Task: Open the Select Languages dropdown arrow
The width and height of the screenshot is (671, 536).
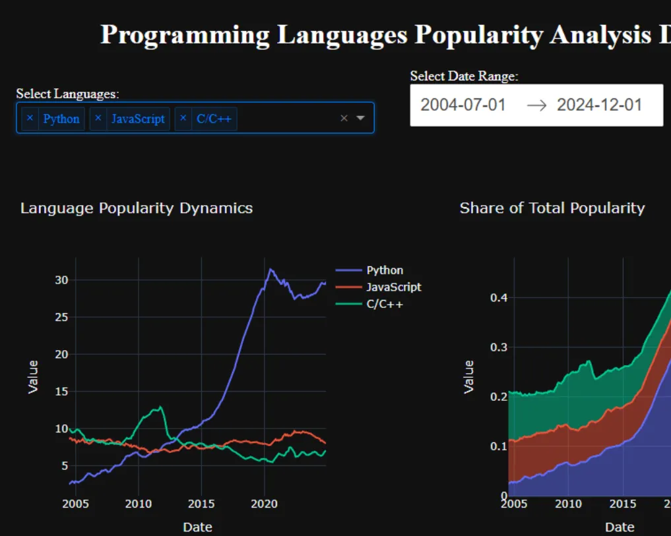Action: click(x=360, y=119)
